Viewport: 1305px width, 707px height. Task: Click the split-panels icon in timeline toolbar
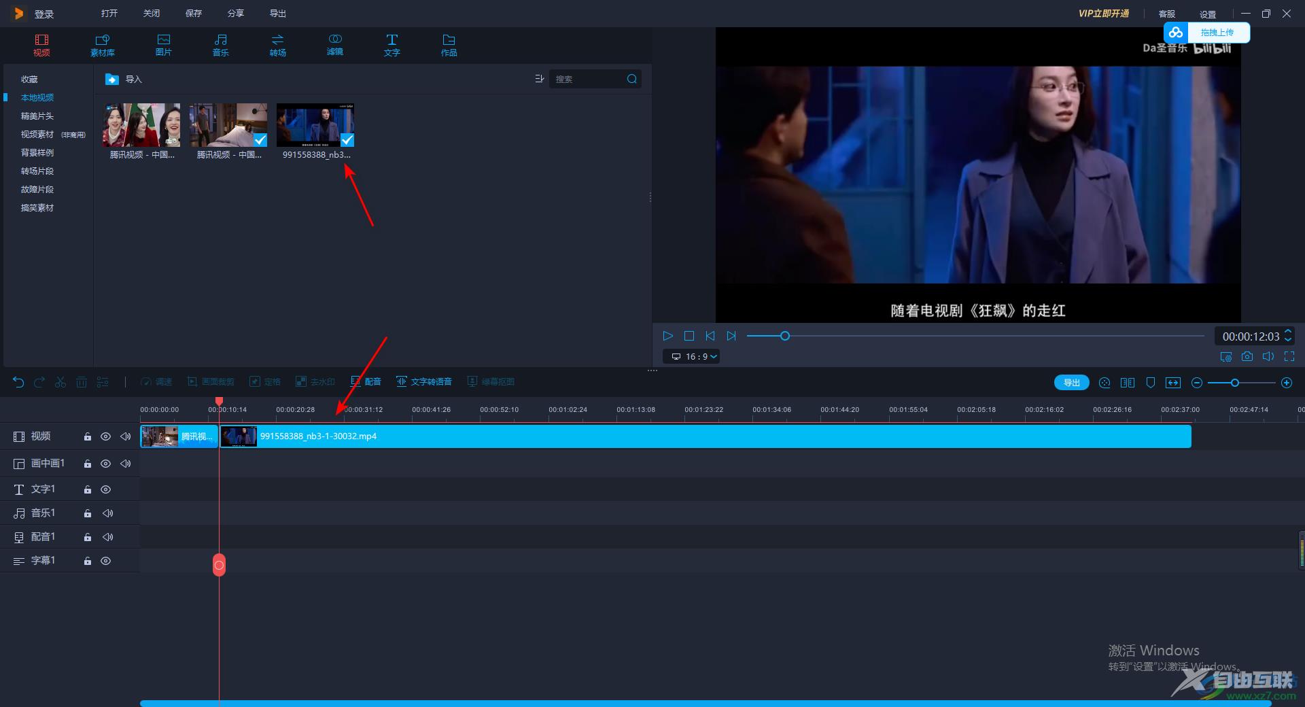(x=1128, y=383)
